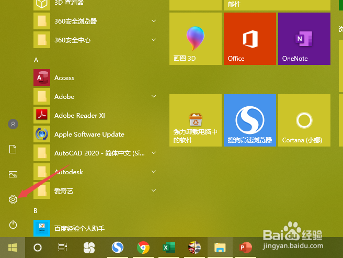This screenshot has height=258, width=343.
Task: Open the 强力卸载电脑中的软件 tile
Action: pos(196,120)
